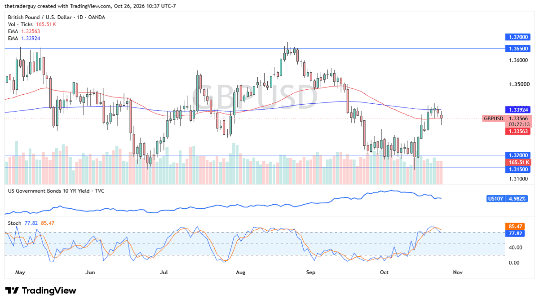This screenshot has height=303, width=539.
Task: Click the 1.31500 price level label
Action: (518, 169)
